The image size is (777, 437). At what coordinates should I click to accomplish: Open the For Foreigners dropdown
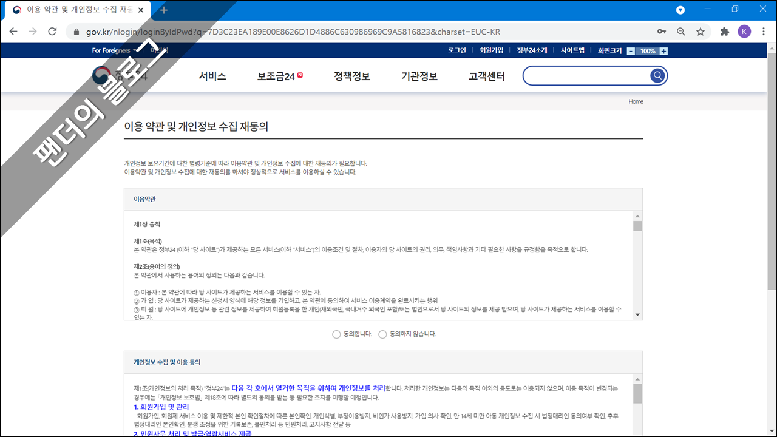pyautogui.click(x=114, y=50)
